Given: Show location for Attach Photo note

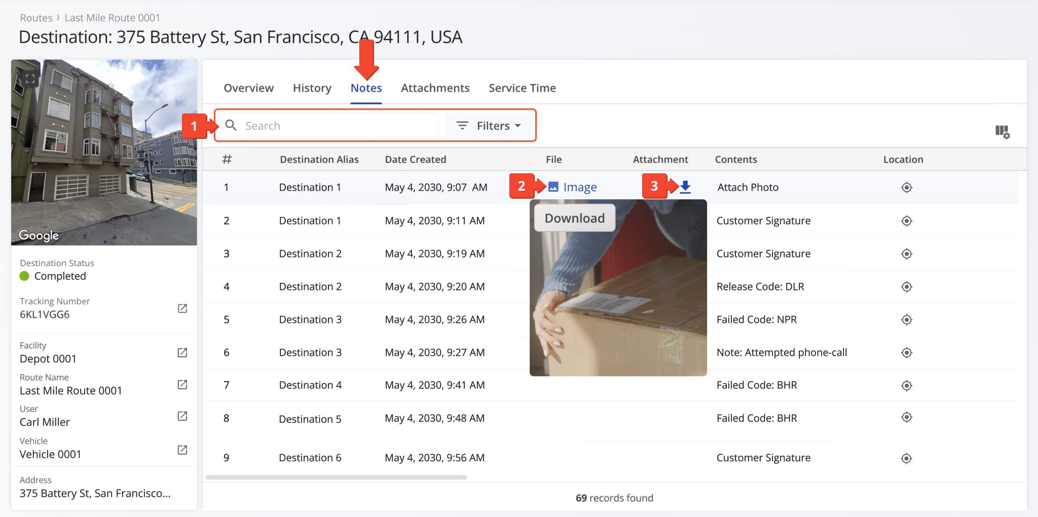Looking at the screenshot, I should click(906, 188).
